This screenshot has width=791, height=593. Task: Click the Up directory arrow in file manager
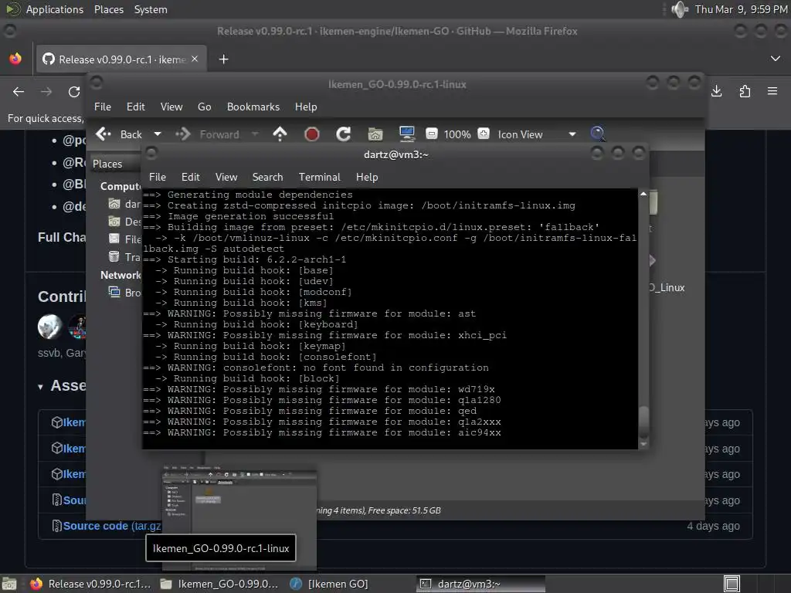point(280,134)
